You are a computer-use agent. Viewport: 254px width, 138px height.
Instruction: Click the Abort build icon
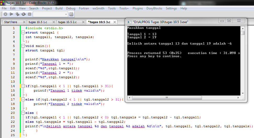click(x=30, y=14)
